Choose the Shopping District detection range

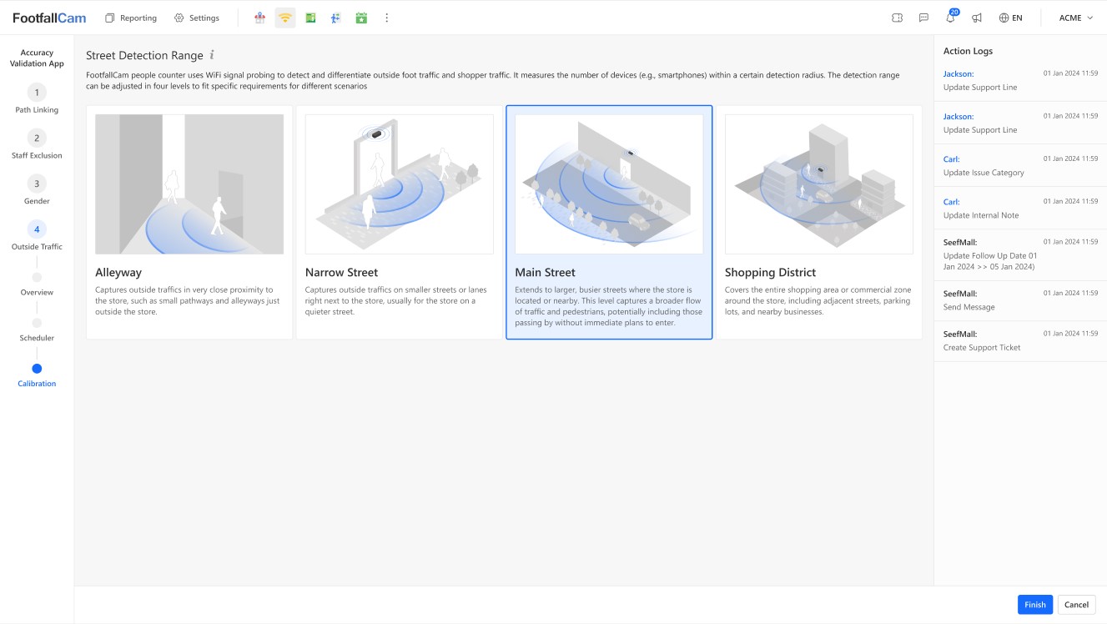tap(818, 222)
